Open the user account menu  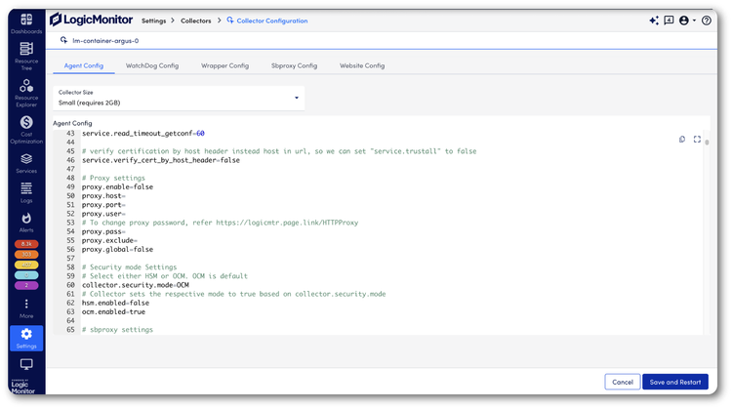point(686,20)
